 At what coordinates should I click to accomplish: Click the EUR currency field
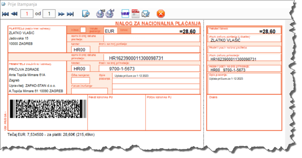coord(110,30)
